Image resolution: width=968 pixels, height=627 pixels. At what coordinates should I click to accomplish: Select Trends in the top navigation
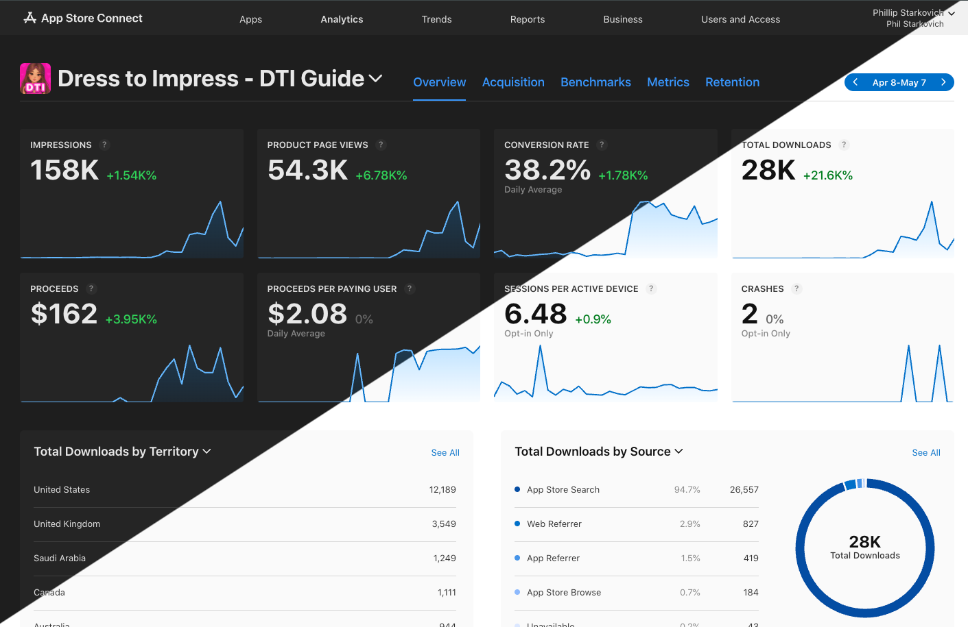click(436, 19)
